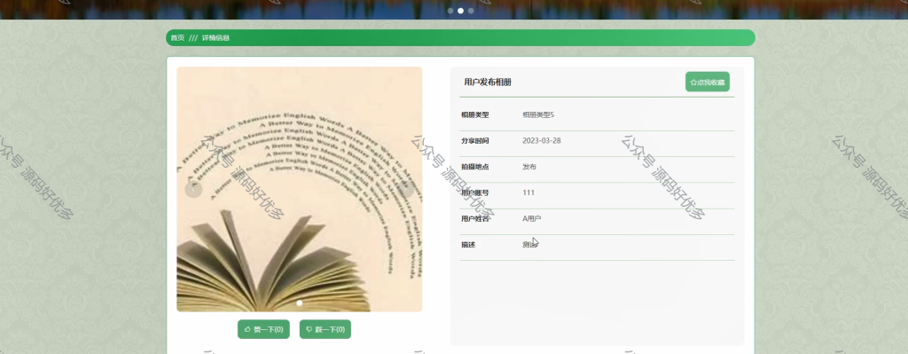
Task: Open the open-book album photo
Action: pos(300,189)
